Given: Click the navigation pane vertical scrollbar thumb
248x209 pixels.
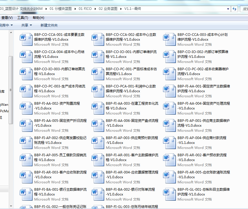Looking at the screenshot, I should click(11, 90).
